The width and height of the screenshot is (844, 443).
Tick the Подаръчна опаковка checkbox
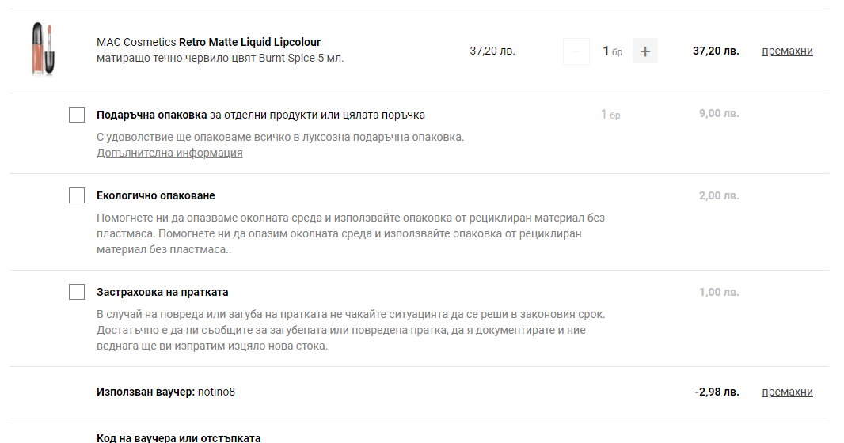tap(77, 115)
